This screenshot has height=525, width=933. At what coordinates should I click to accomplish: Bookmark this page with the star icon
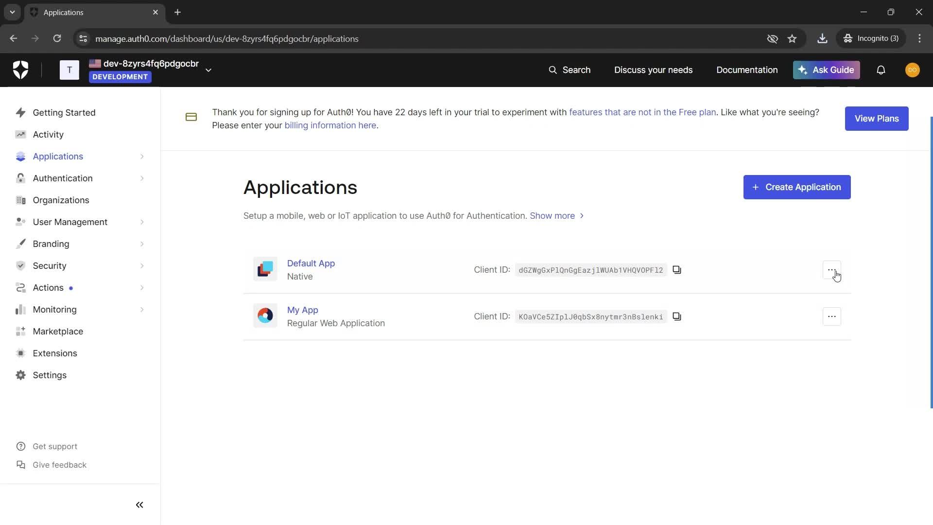[792, 38]
